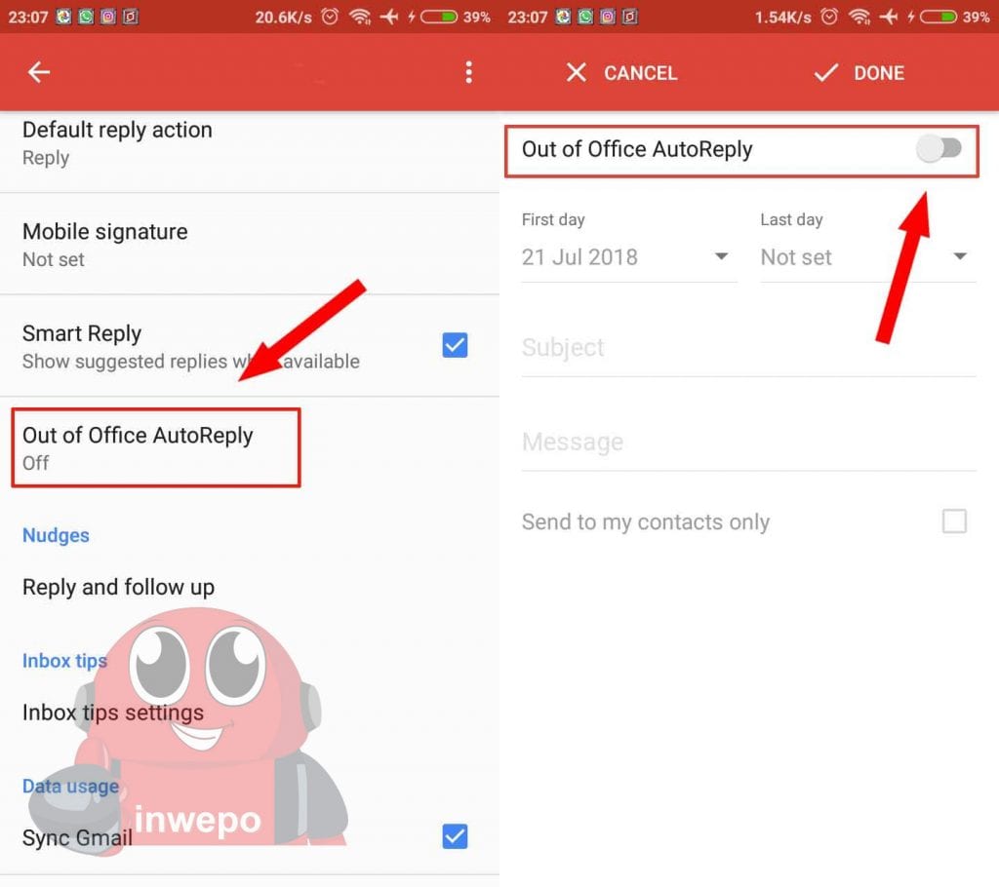Turn on the Out of Office AutoReply switch
Image resolution: width=999 pixels, height=887 pixels.
pyautogui.click(x=939, y=149)
